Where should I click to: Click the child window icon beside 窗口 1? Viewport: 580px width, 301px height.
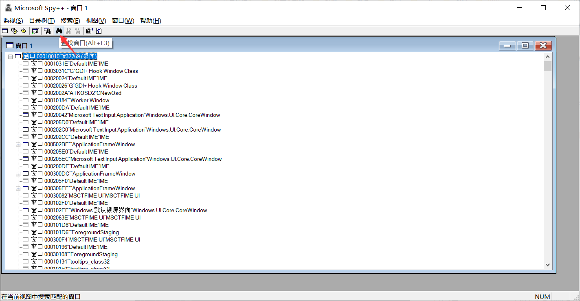[x=9, y=46]
